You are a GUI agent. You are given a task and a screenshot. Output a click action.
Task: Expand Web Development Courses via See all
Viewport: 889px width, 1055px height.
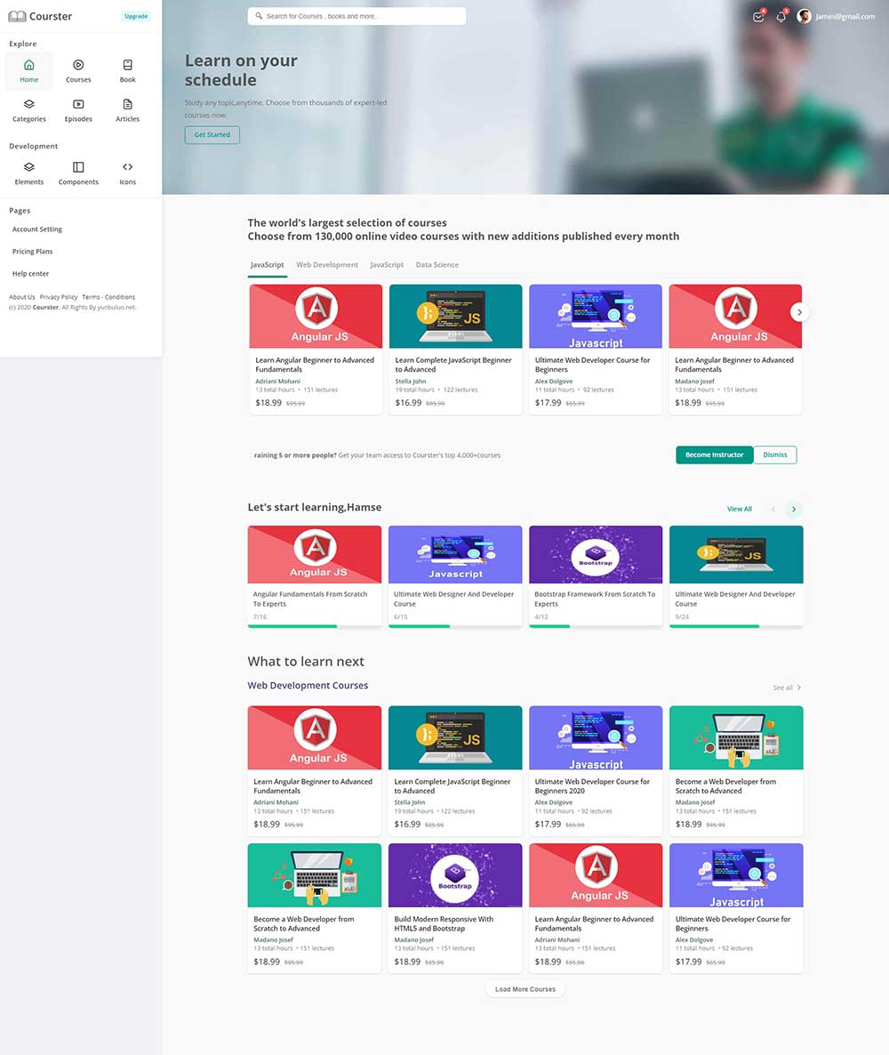tap(787, 688)
